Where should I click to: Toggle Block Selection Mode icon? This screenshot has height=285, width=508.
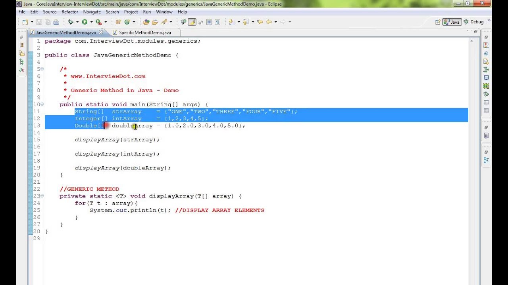click(x=209, y=22)
